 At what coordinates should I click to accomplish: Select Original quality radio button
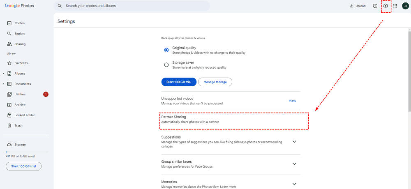coord(166,50)
